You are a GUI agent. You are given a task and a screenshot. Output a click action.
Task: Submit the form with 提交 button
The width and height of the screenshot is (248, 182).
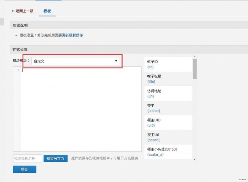pos(24,169)
